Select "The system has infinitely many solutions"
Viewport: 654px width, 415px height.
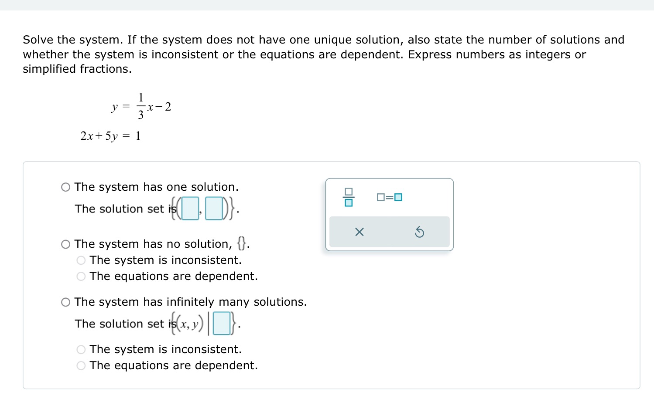(x=65, y=301)
